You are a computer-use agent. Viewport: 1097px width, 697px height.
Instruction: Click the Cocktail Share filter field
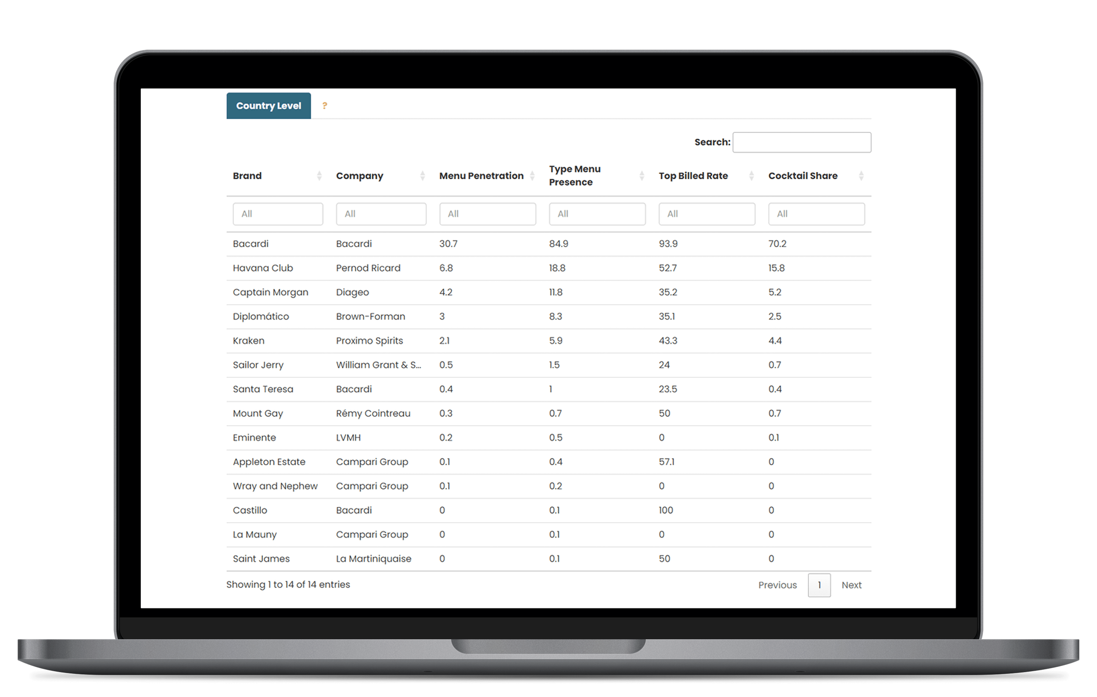point(816,214)
